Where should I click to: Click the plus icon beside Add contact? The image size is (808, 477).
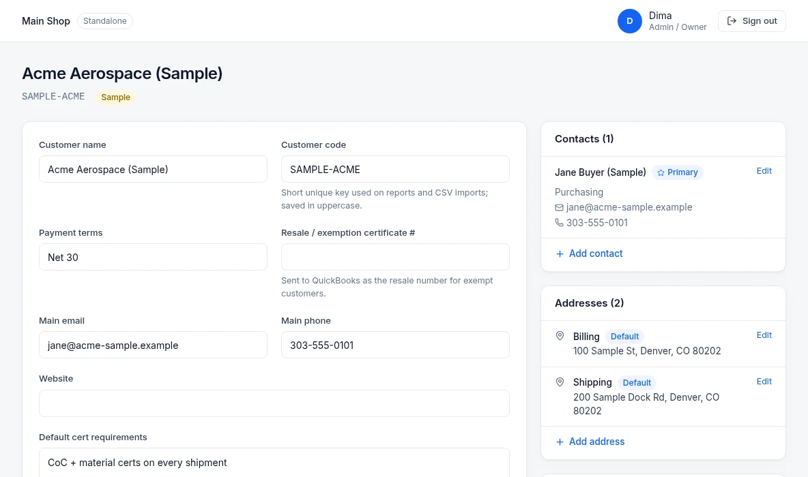(560, 253)
